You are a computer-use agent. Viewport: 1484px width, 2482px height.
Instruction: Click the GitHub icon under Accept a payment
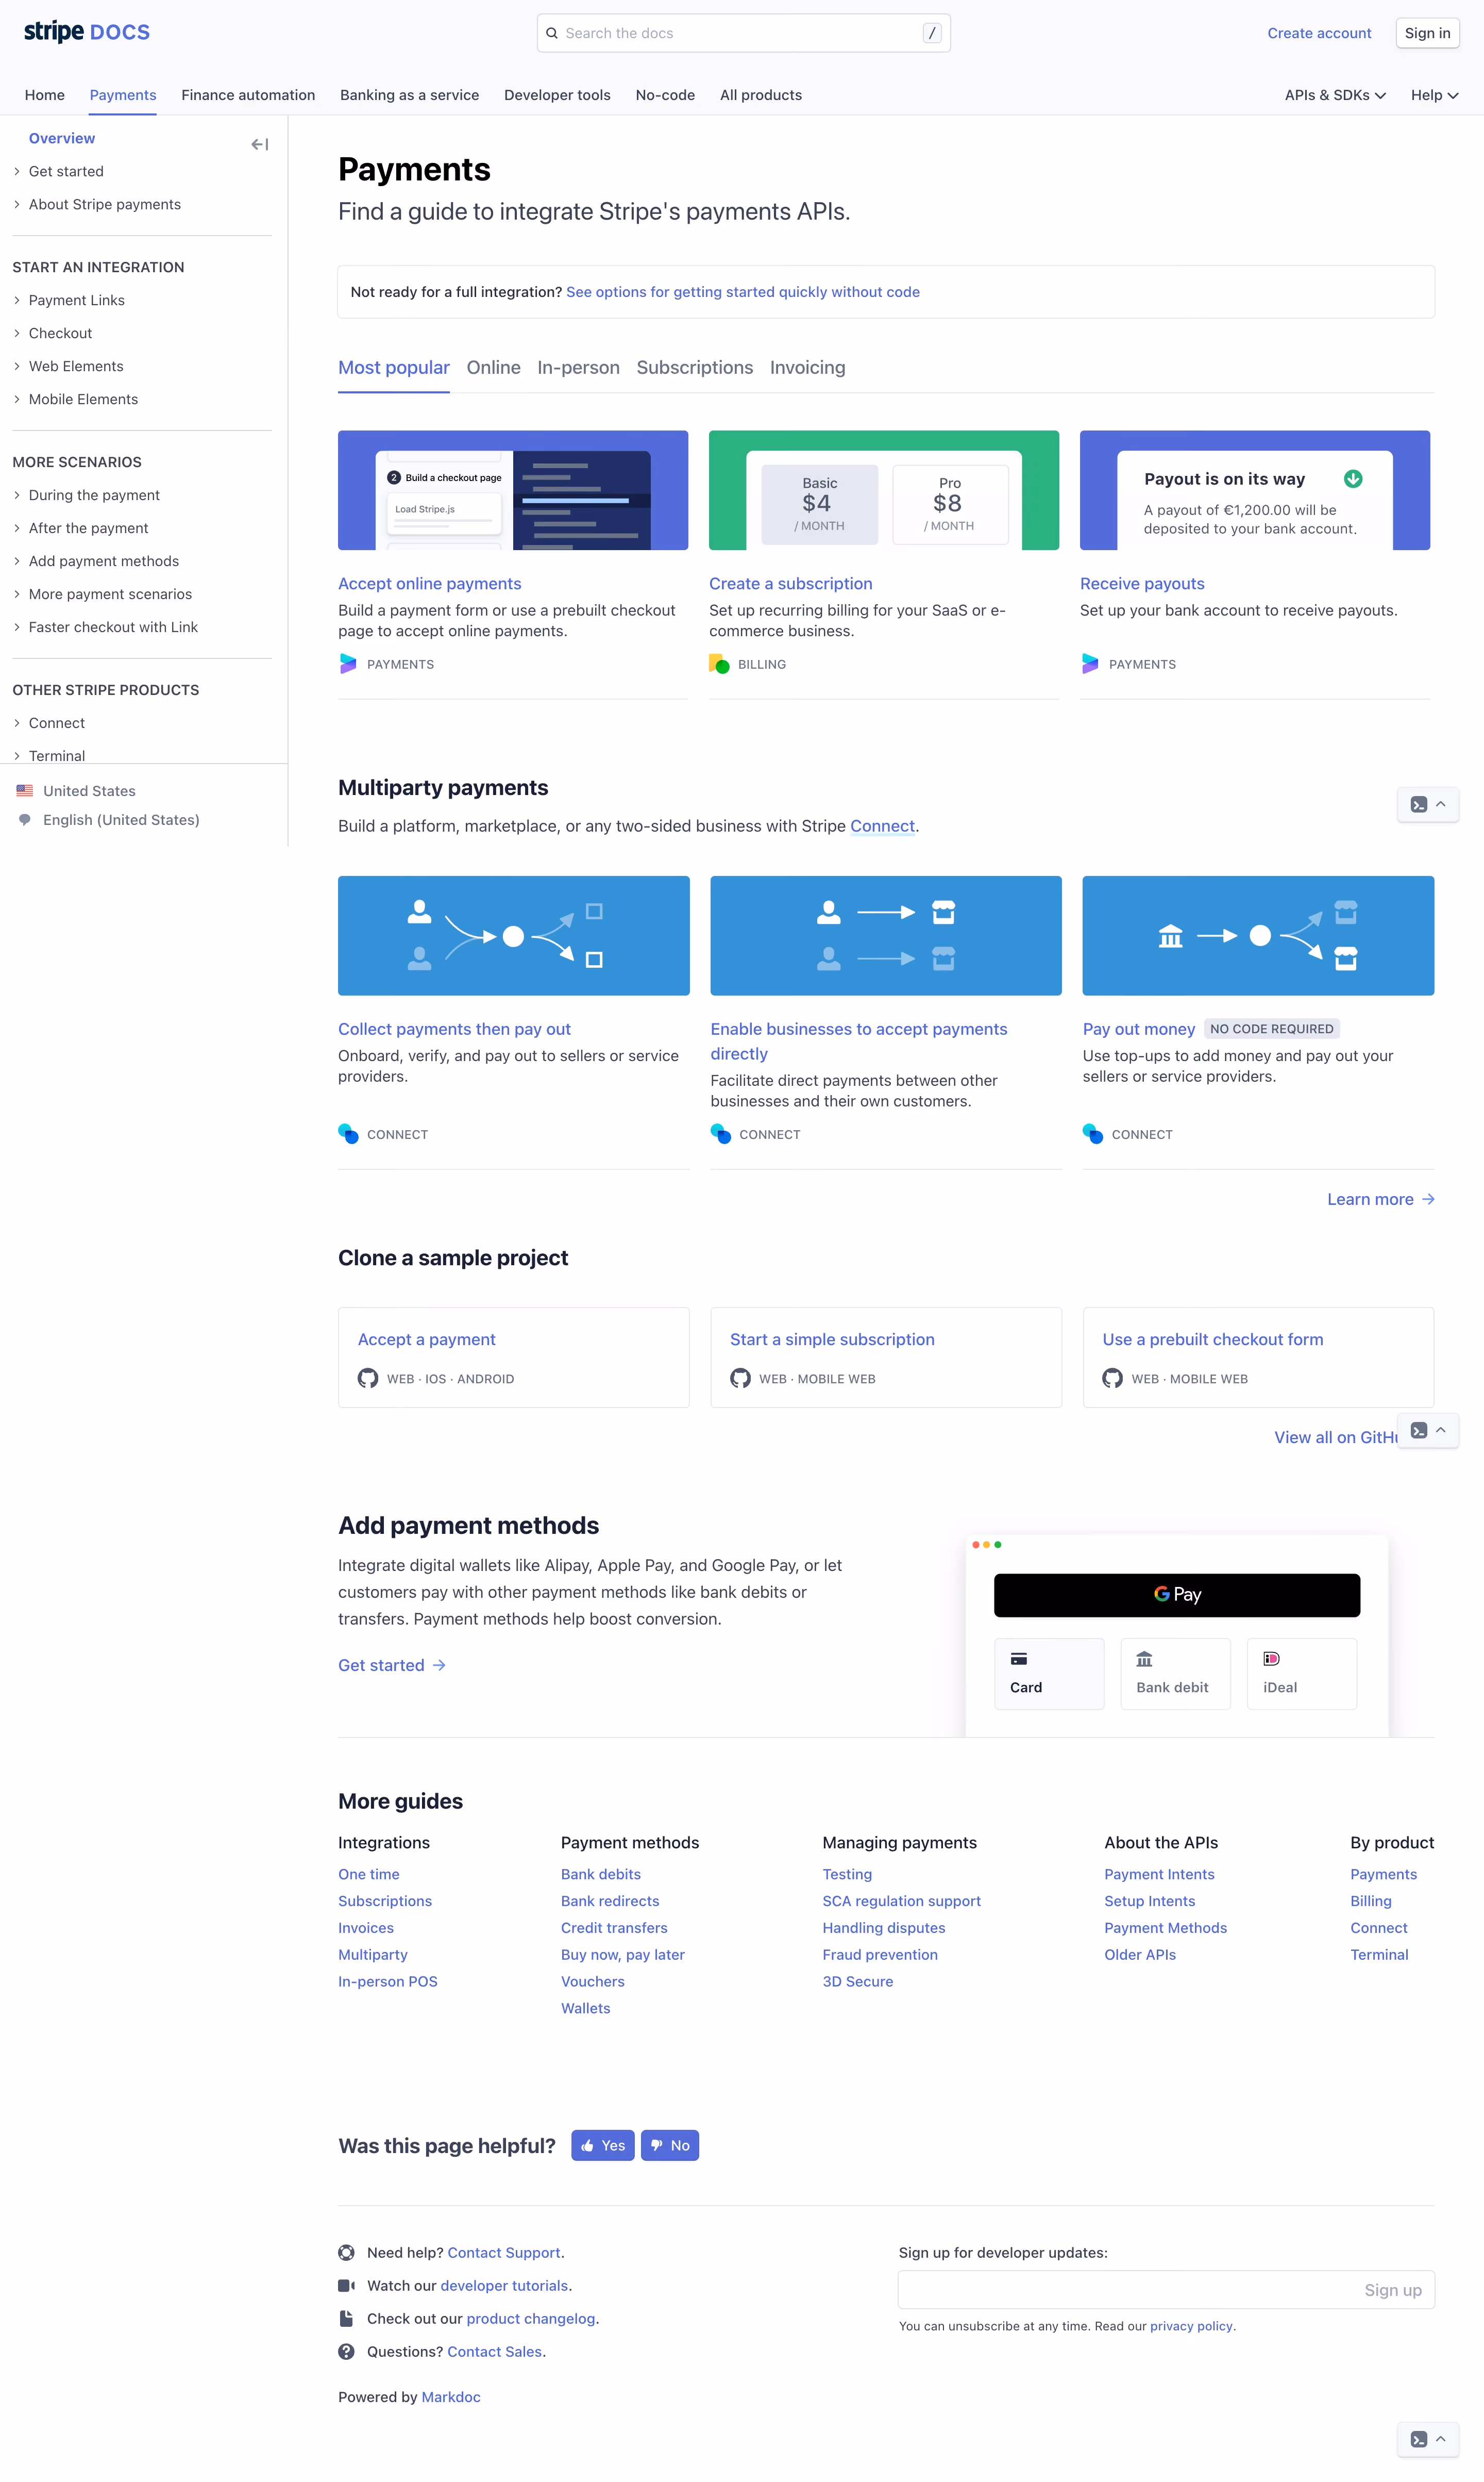[368, 1379]
